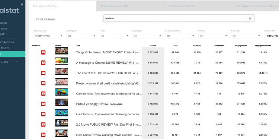Screen dimensions: 279x139
Task: Click views value 3 455 989
Action: pos(153,104)
